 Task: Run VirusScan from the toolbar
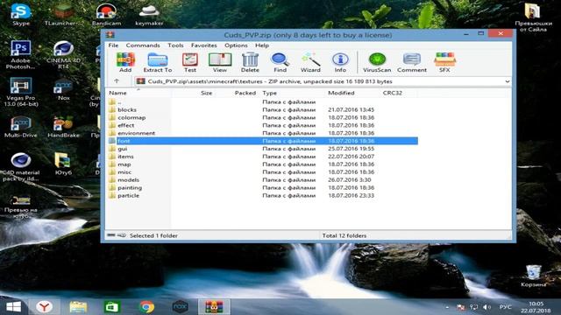pos(377,62)
